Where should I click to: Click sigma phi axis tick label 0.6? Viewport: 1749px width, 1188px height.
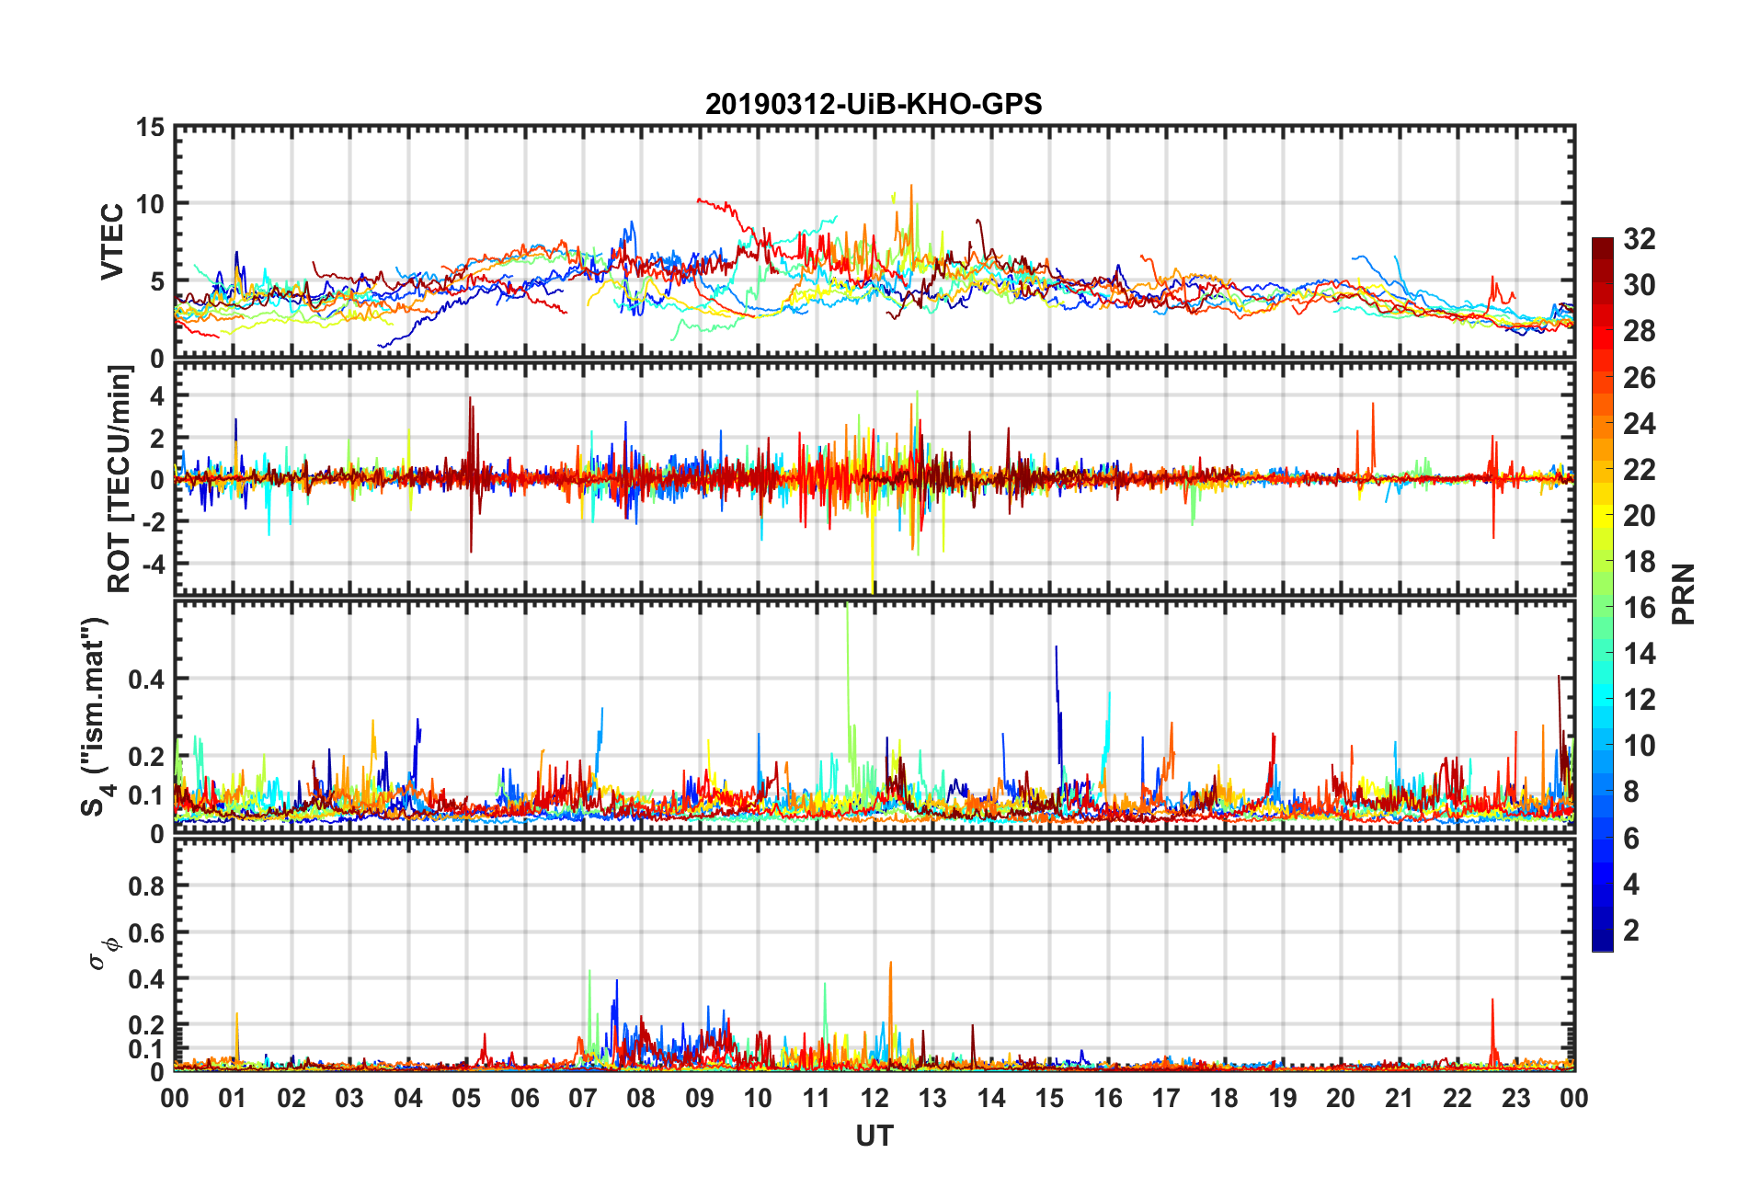(146, 932)
